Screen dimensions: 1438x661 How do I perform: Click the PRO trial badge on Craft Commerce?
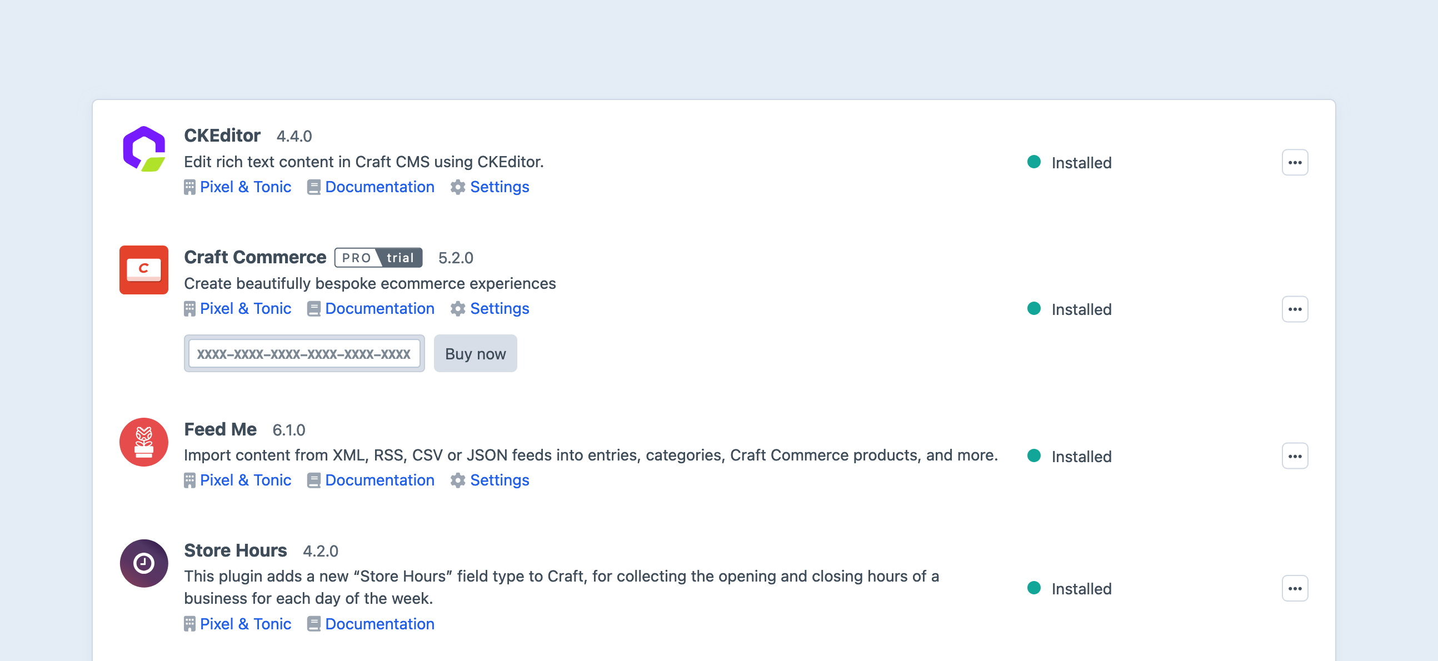pos(378,257)
